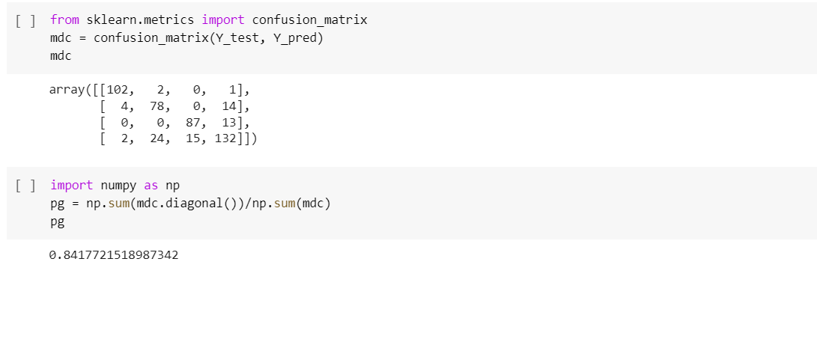Run the confusion_matrix code cell
Image resolution: width=817 pixels, height=345 pixels.
coord(25,20)
